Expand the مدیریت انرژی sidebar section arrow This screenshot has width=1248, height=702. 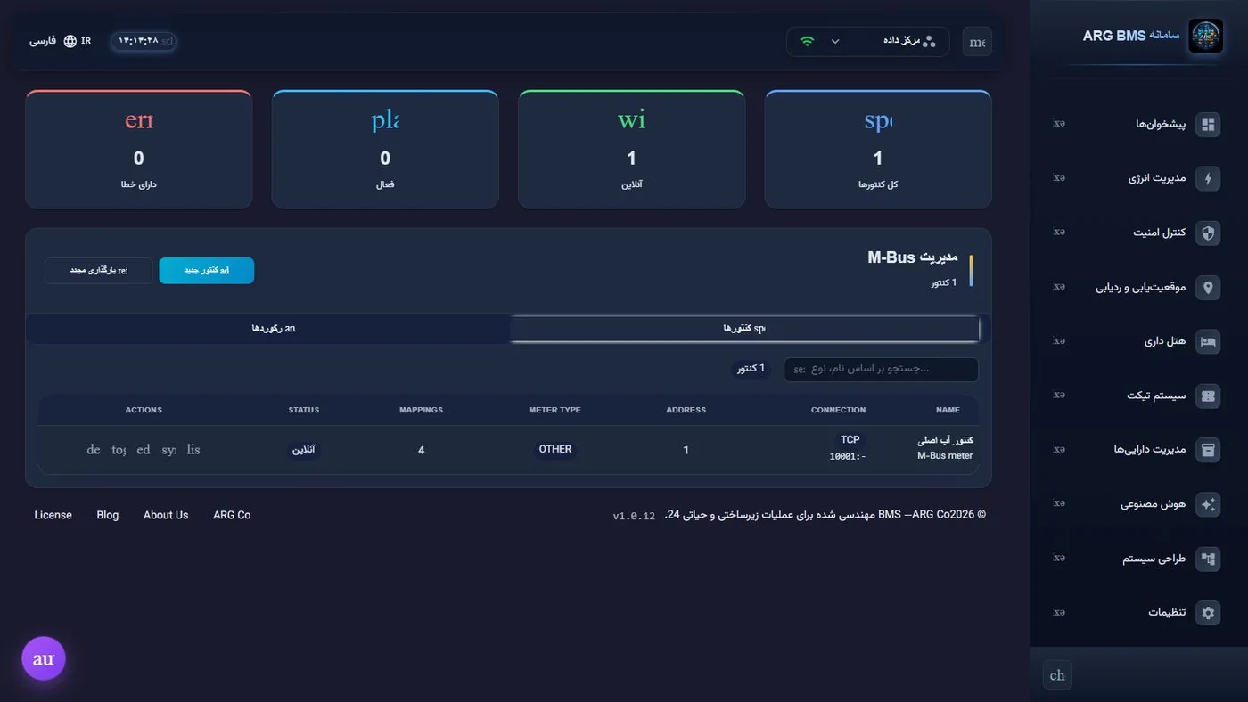[x=1059, y=178]
